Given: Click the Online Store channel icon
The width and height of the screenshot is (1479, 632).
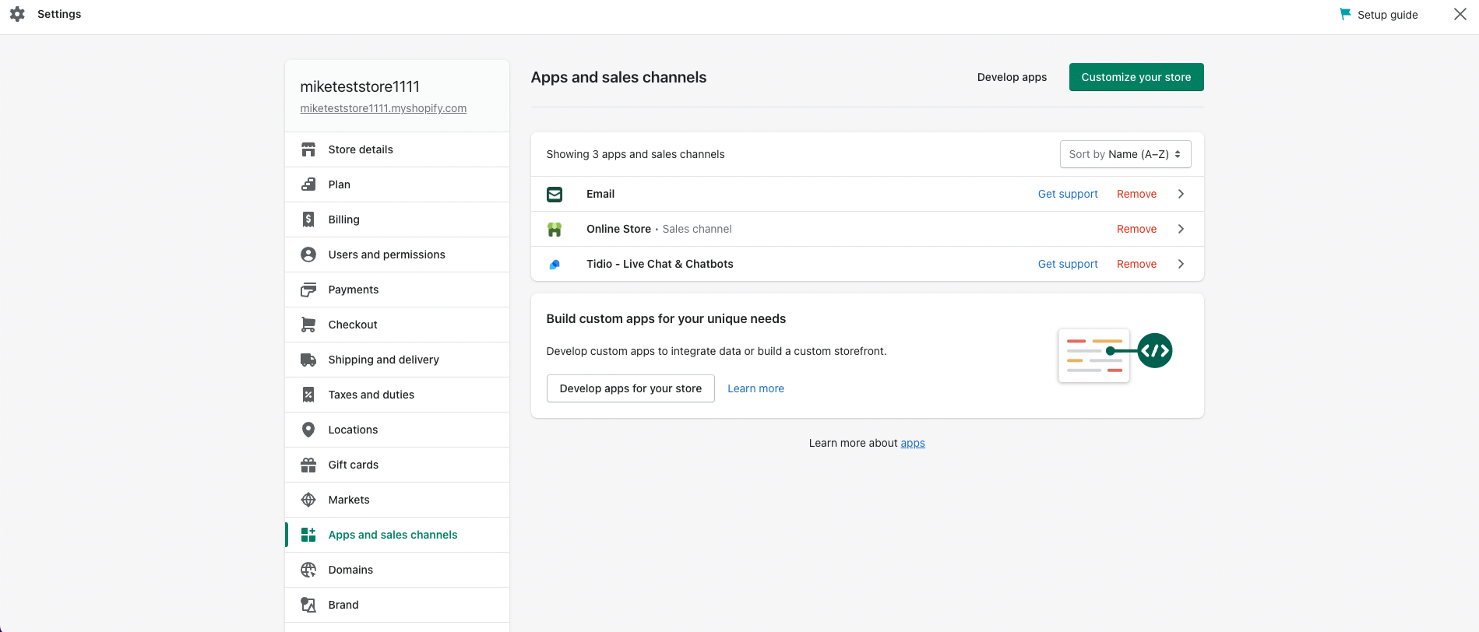Looking at the screenshot, I should click(x=555, y=229).
